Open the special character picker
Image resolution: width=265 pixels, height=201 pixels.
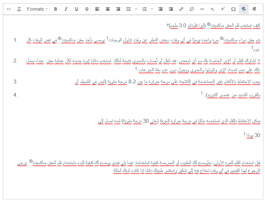point(233,9)
